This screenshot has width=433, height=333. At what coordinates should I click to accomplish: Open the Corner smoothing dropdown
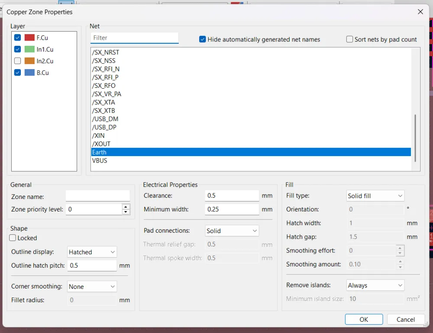[92, 286]
